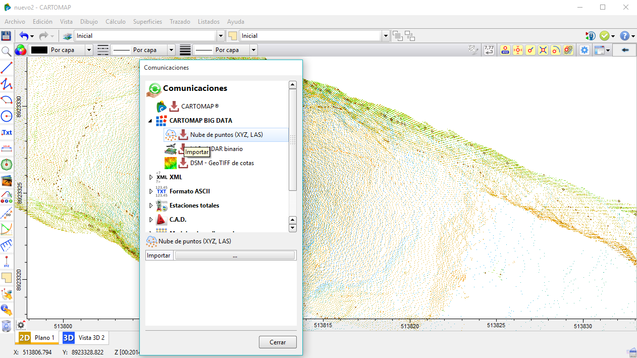Click the Importar browse button with dots
Viewport: 637px width, 358px height.
pyautogui.click(x=235, y=255)
